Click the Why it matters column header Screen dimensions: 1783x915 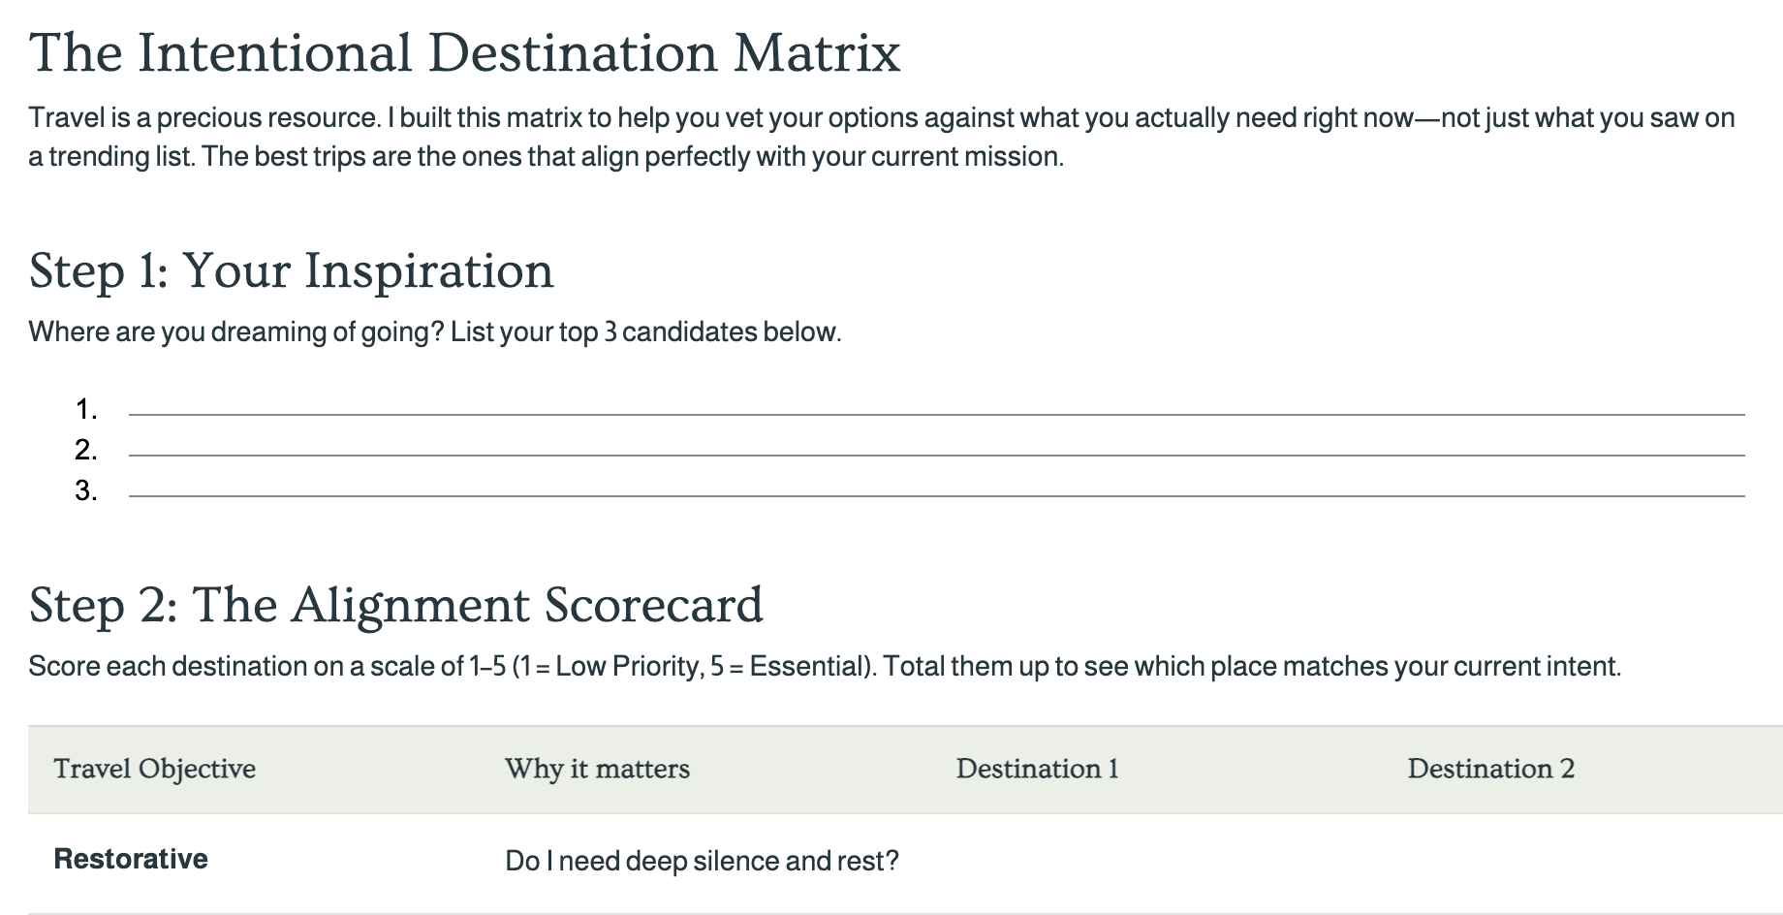598,769
